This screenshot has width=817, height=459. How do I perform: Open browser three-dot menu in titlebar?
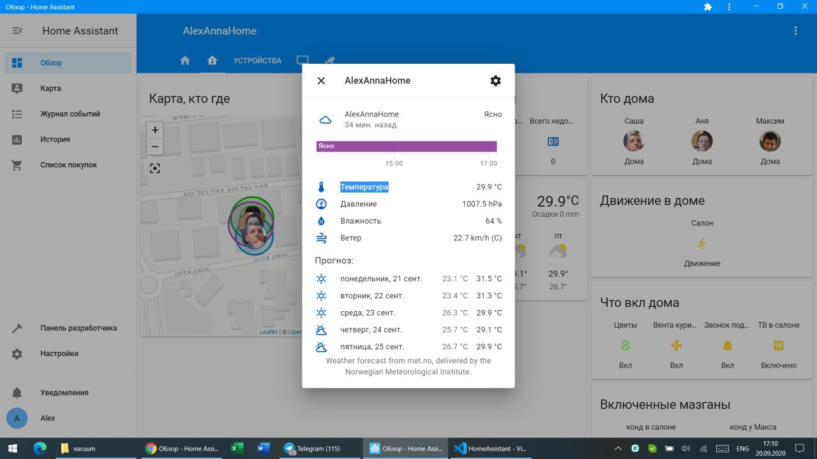click(729, 6)
